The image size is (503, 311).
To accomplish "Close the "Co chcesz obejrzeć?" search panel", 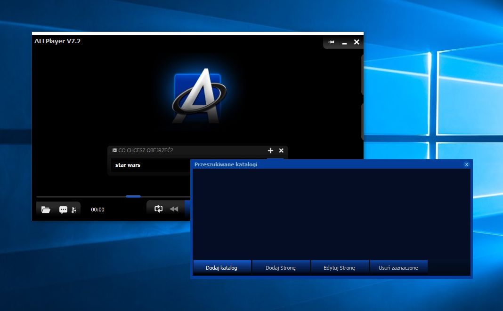I will 281,151.
